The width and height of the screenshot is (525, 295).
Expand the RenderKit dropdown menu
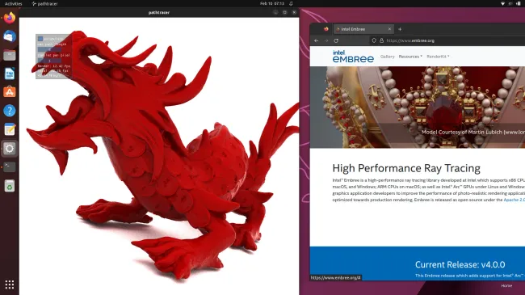coord(438,57)
